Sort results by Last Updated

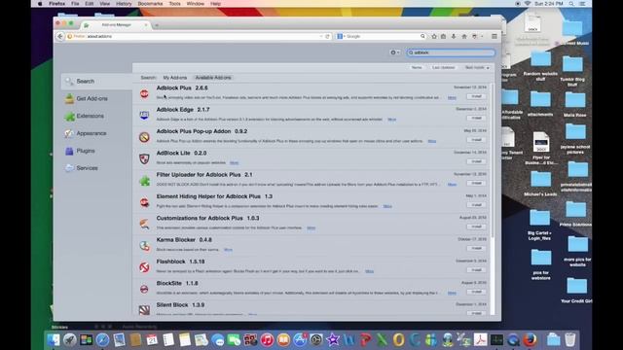tap(443, 67)
